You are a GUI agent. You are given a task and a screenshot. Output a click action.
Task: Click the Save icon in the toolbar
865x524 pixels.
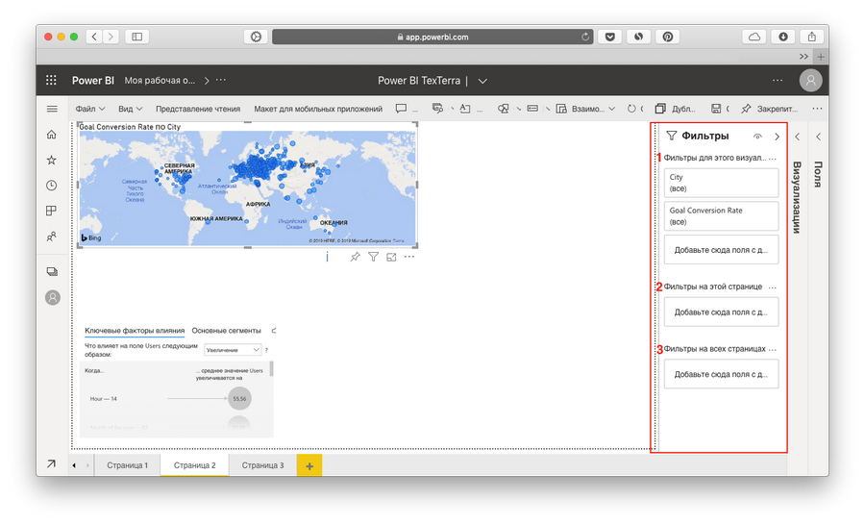tap(716, 109)
